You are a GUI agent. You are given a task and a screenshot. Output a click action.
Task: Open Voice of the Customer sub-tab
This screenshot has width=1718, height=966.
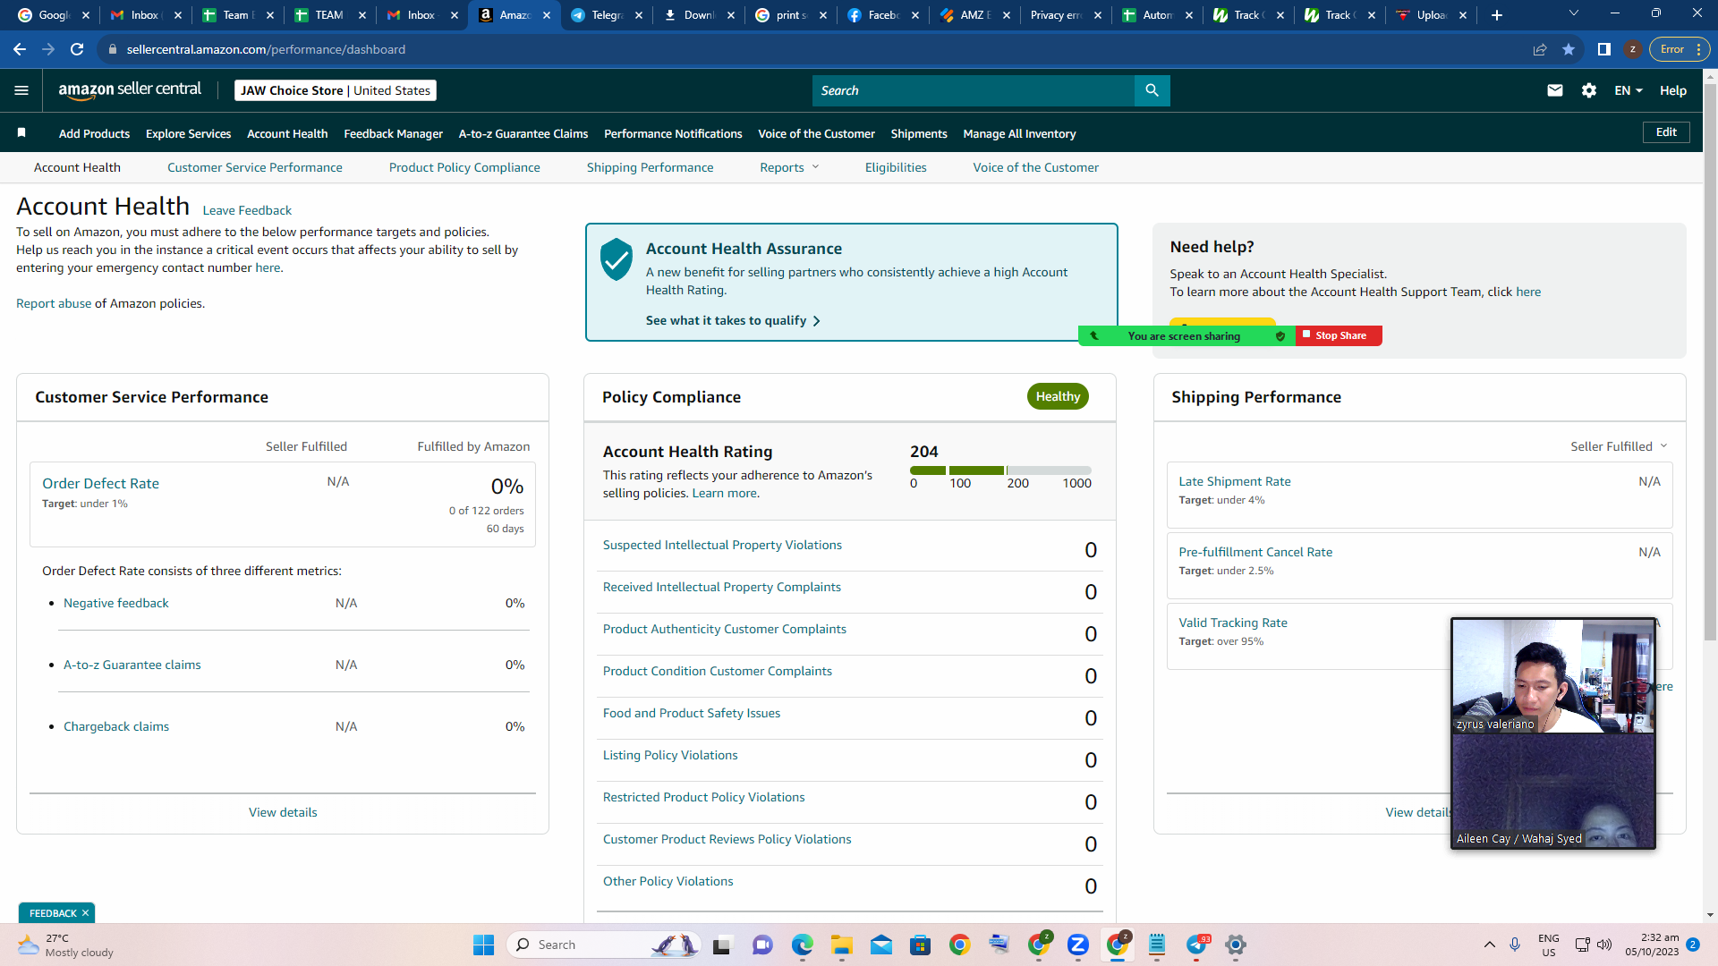point(1036,167)
